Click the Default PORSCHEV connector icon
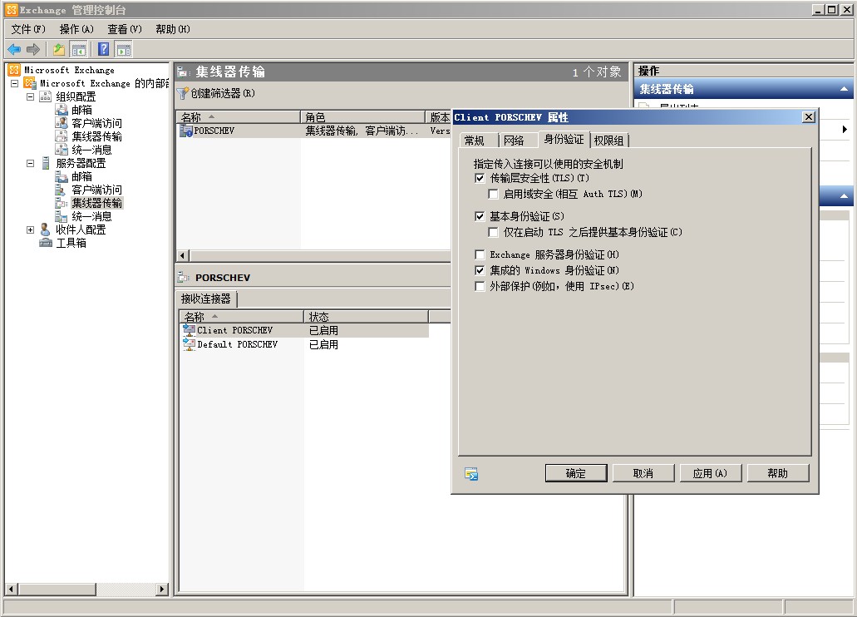 point(190,344)
